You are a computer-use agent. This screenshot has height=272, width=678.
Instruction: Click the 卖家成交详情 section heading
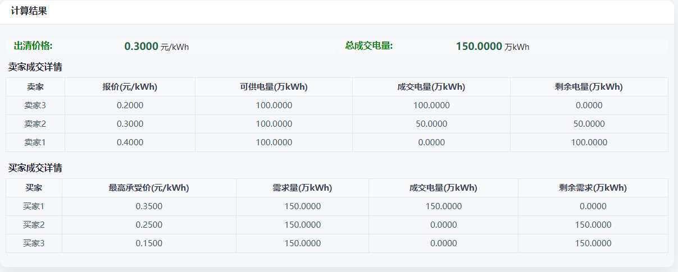[x=35, y=67]
